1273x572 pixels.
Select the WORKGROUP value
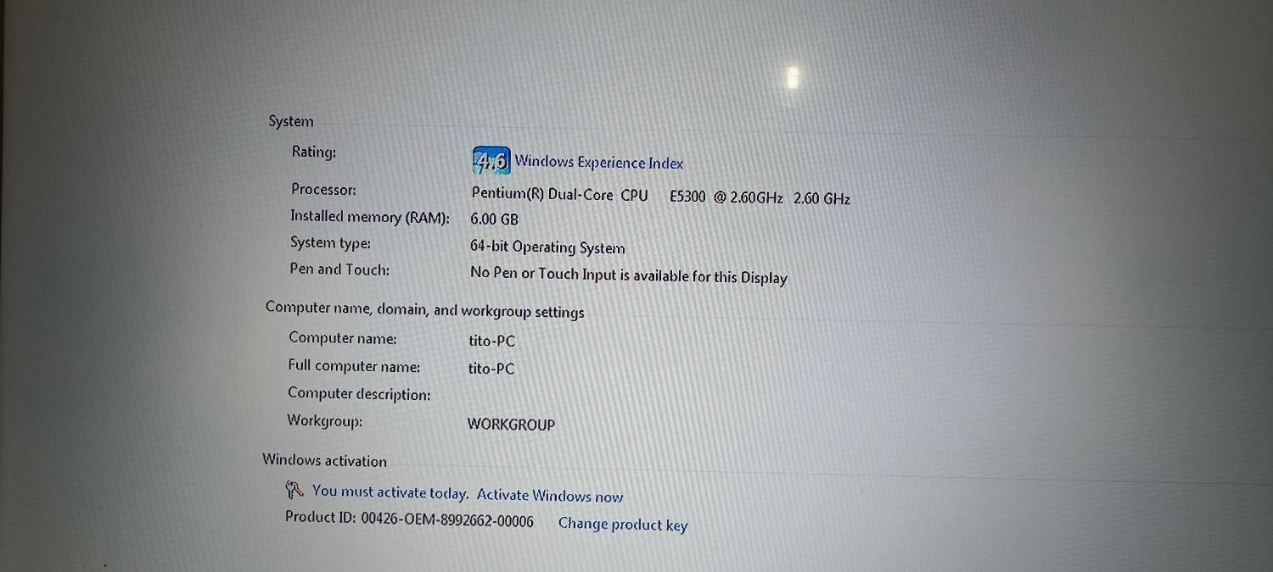pos(511,425)
